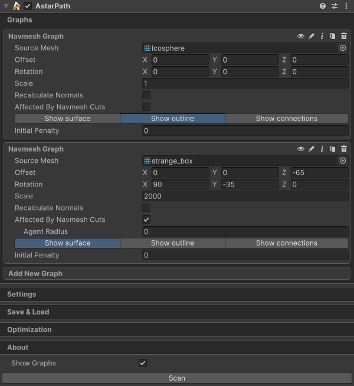Delete the second Navmesh Graph with trash icon
Screen dimensions: 354x386
pyautogui.click(x=344, y=149)
